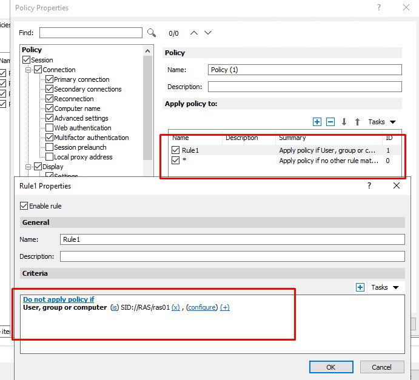
Task: Uncheck the Rule1 row checkbox
Action: pos(176,150)
